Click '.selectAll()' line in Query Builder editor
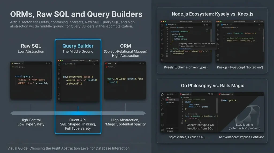Viewport: 274px width, 153px height. click(74, 84)
